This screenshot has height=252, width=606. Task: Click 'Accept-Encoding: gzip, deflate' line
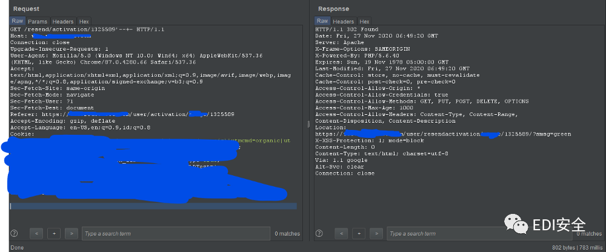pos(62,121)
